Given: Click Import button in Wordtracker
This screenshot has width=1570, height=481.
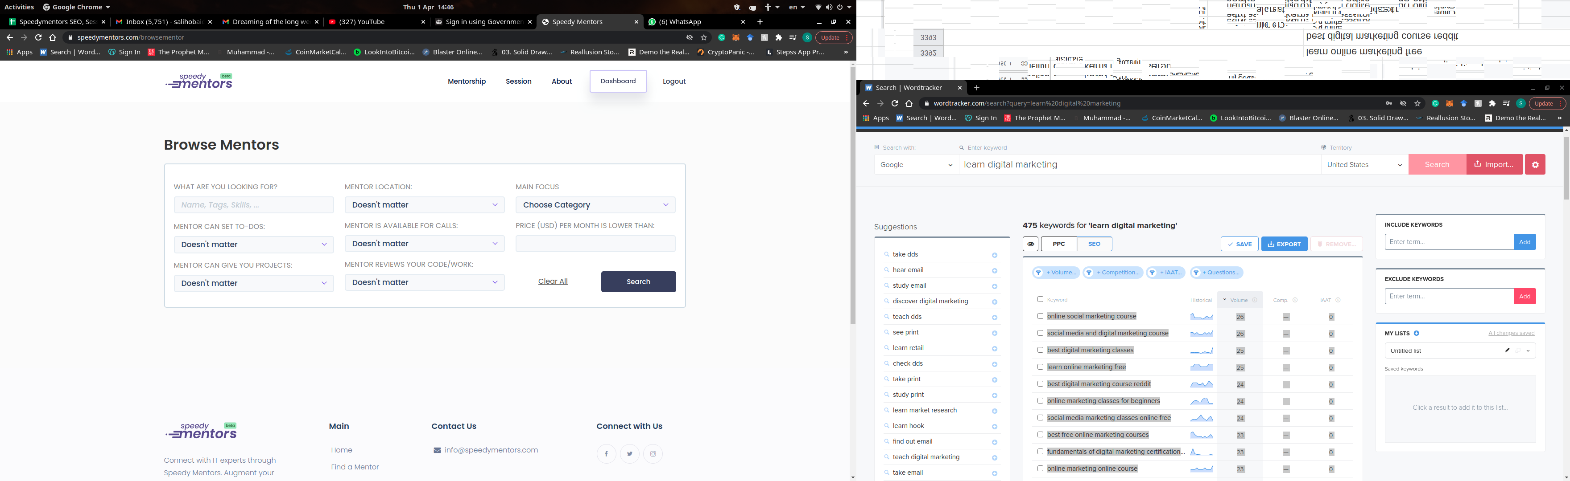Looking at the screenshot, I should click(1495, 164).
